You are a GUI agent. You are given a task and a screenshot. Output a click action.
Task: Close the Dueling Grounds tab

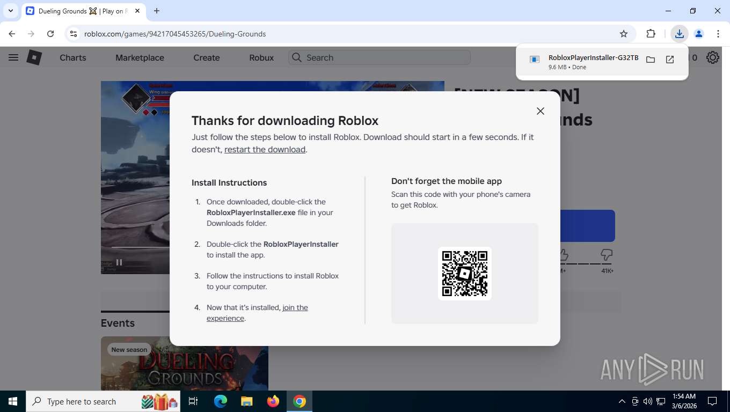(137, 11)
